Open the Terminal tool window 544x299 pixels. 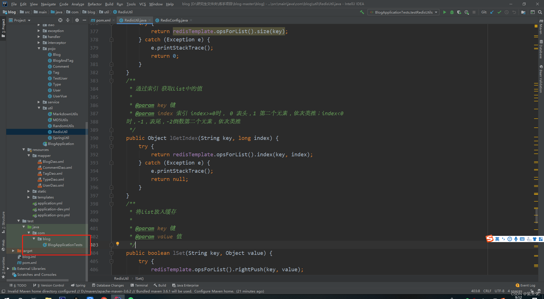click(139, 285)
